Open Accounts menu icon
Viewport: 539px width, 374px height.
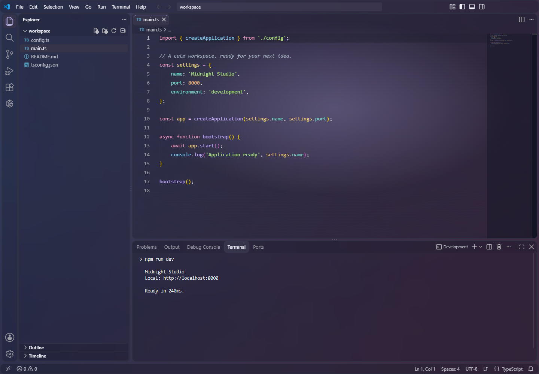coord(10,337)
